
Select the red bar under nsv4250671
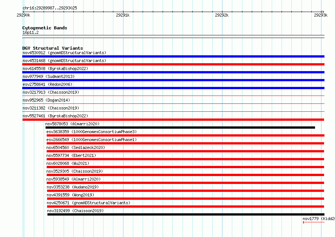186,207
